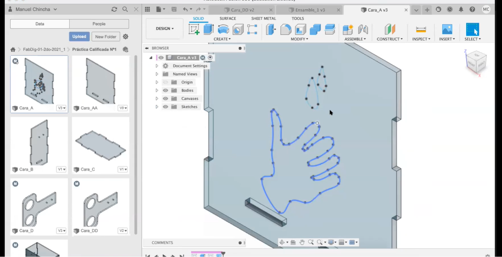Expand the Sketches node
The height and width of the screenshot is (257, 502).
coord(157,107)
